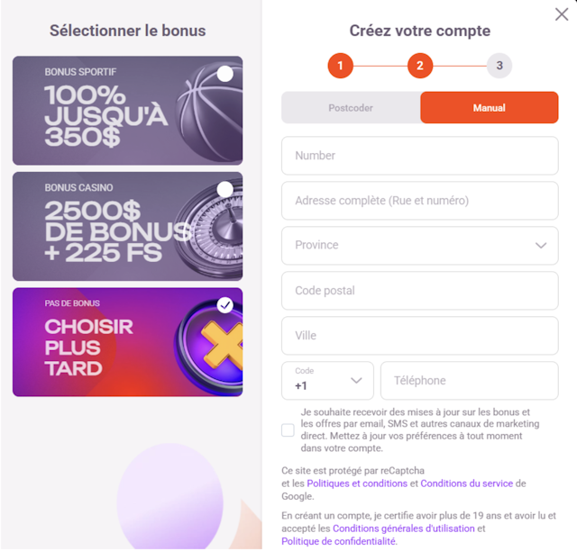The width and height of the screenshot is (577, 551).
Task: Open Politique de confidentialité link
Action: point(338,541)
